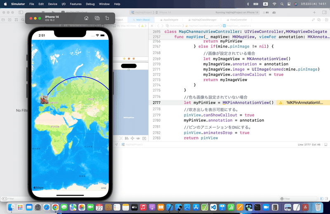Image resolution: width=330 pixels, height=214 pixels.
Task: Open the Device menu
Action: 53,4
